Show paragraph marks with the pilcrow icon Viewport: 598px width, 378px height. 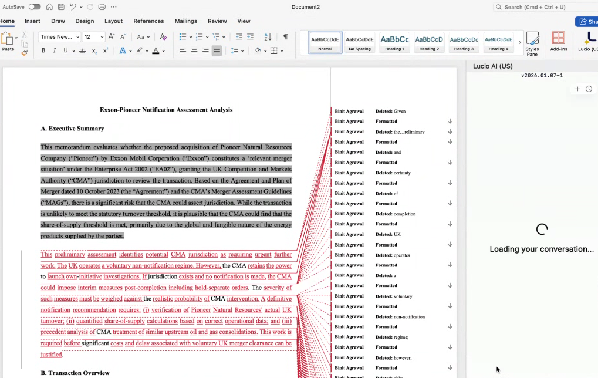point(285,37)
